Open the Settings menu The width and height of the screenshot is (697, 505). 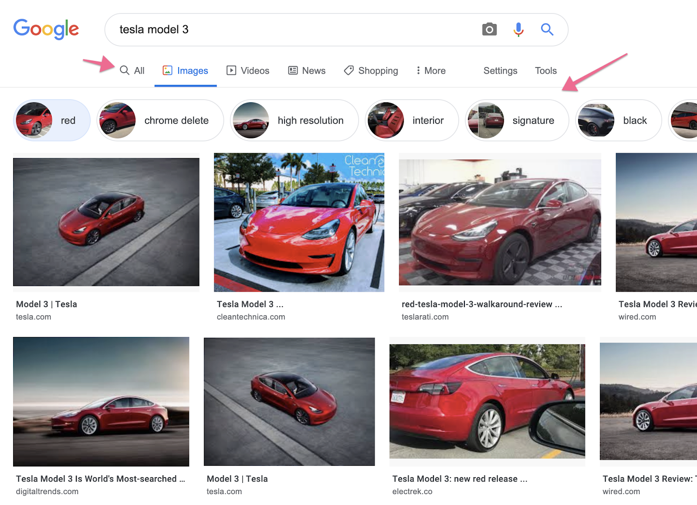pyautogui.click(x=500, y=71)
